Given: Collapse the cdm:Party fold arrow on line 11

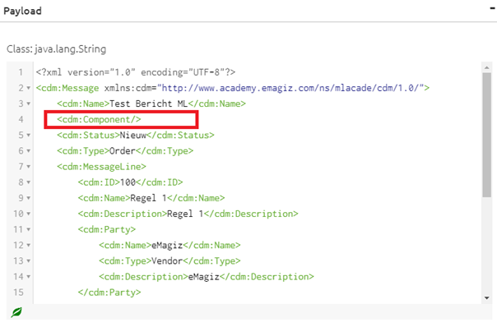Looking at the screenshot, I should 28,229.
